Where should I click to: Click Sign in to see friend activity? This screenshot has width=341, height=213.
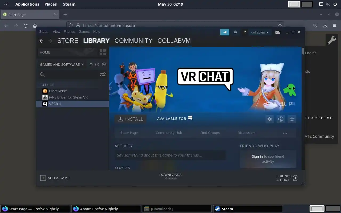tap(257, 156)
